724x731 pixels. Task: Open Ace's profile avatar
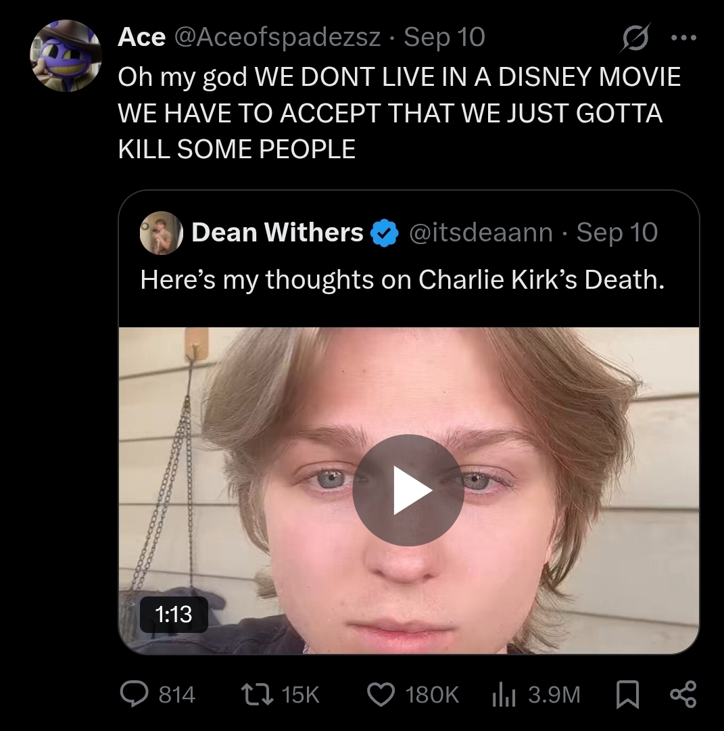[66, 55]
